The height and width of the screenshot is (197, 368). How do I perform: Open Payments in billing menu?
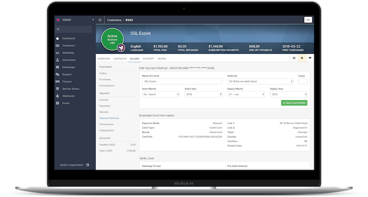click(x=104, y=106)
